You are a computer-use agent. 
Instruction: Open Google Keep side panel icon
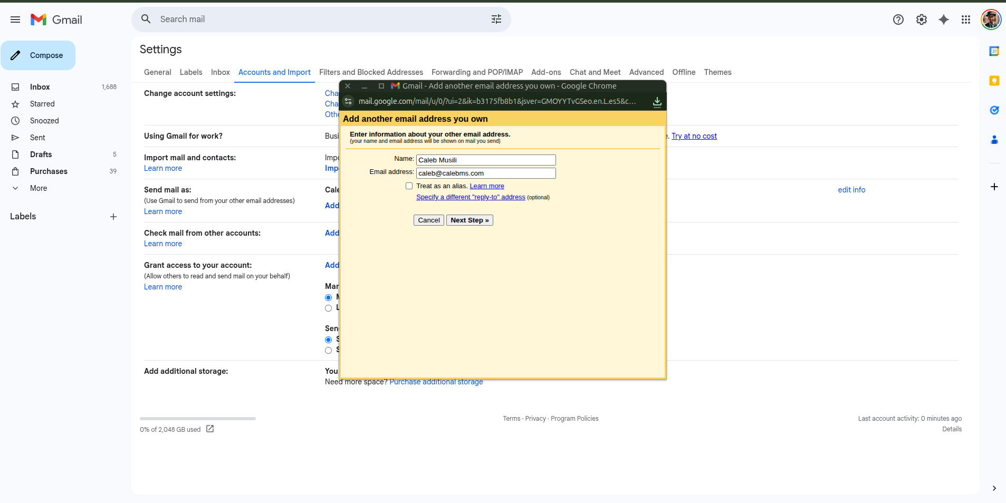click(994, 81)
